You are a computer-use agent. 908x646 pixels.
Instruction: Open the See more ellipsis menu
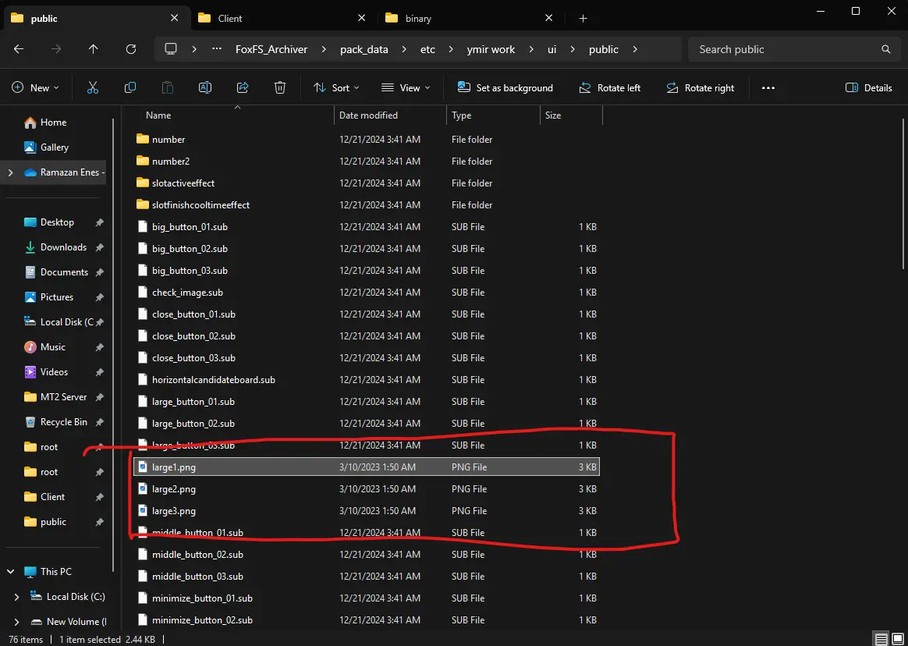(768, 87)
